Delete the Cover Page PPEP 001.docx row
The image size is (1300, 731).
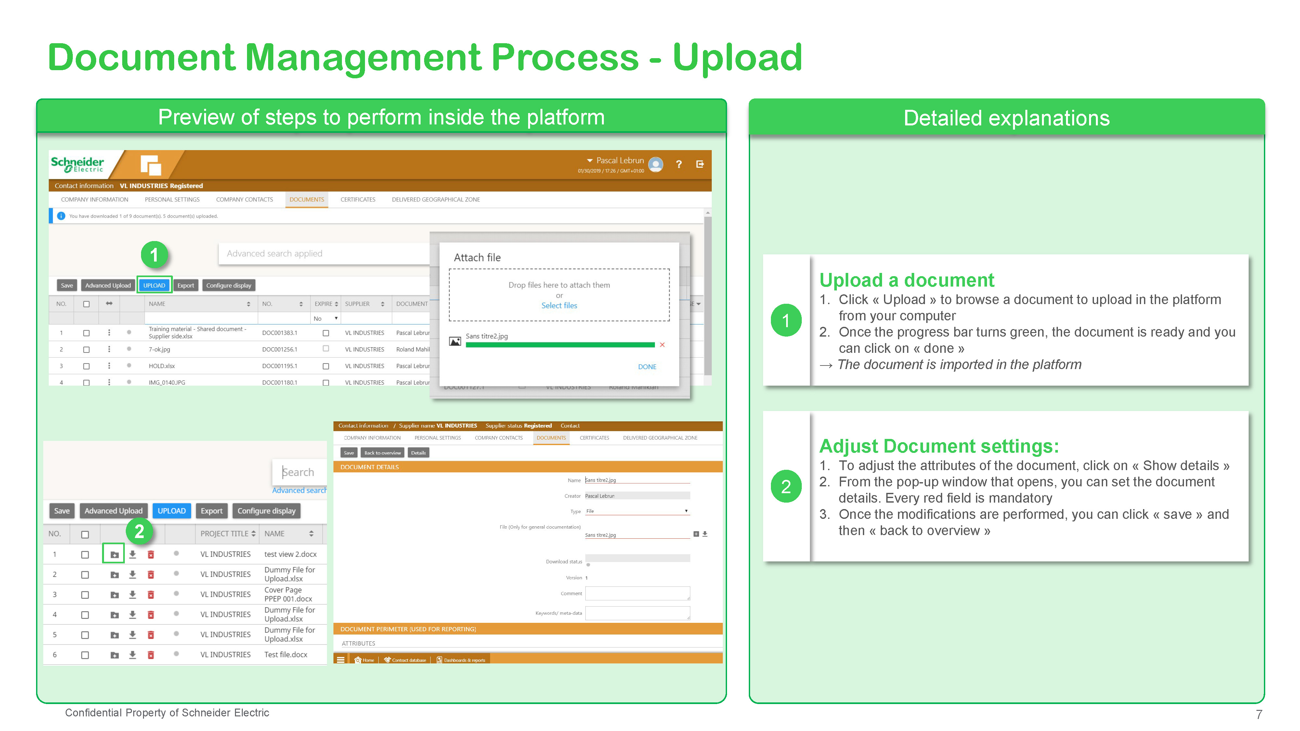tap(150, 595)
